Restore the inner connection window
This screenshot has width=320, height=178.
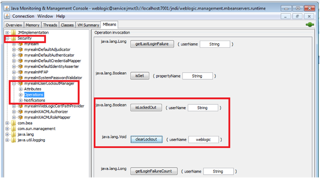click(x=297, y=16)
